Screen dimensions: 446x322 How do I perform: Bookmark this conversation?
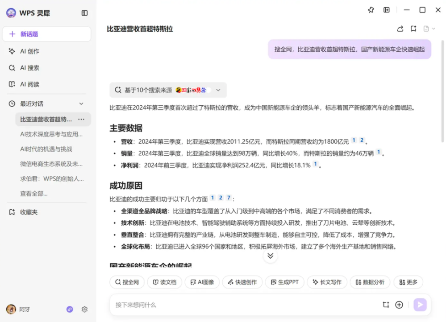(413, 29)
